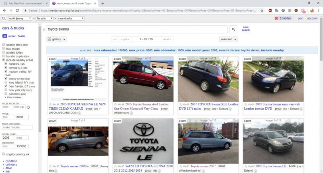Collapse the sidebar with the double-arrow icon
This screenshot has width=323, height=173.
(44, 29)
